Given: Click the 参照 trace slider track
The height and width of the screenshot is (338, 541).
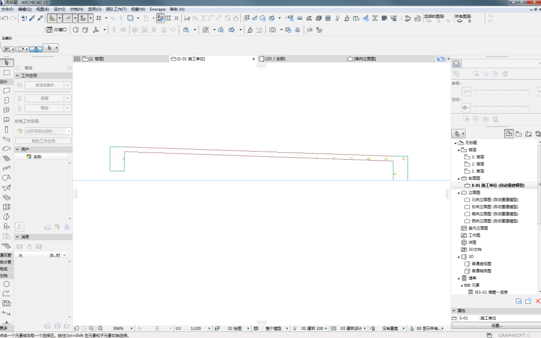Looking at the screenshot, I should pyautogui.click(x=501, y=91).
